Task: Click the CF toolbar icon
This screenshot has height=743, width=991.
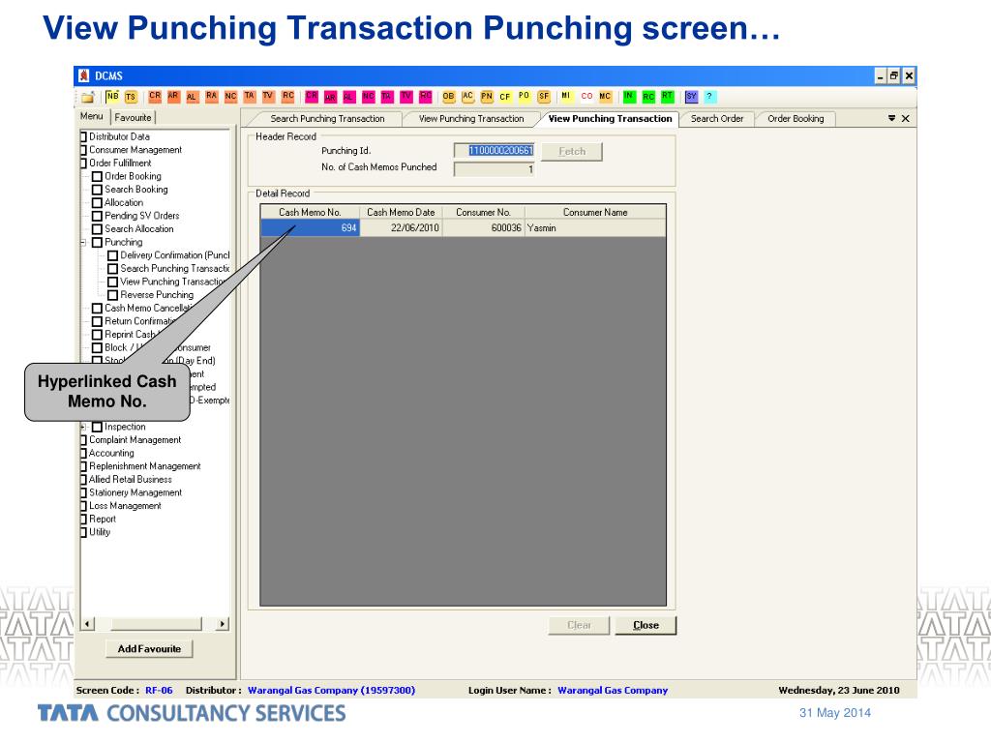Action: pos(505,97)
